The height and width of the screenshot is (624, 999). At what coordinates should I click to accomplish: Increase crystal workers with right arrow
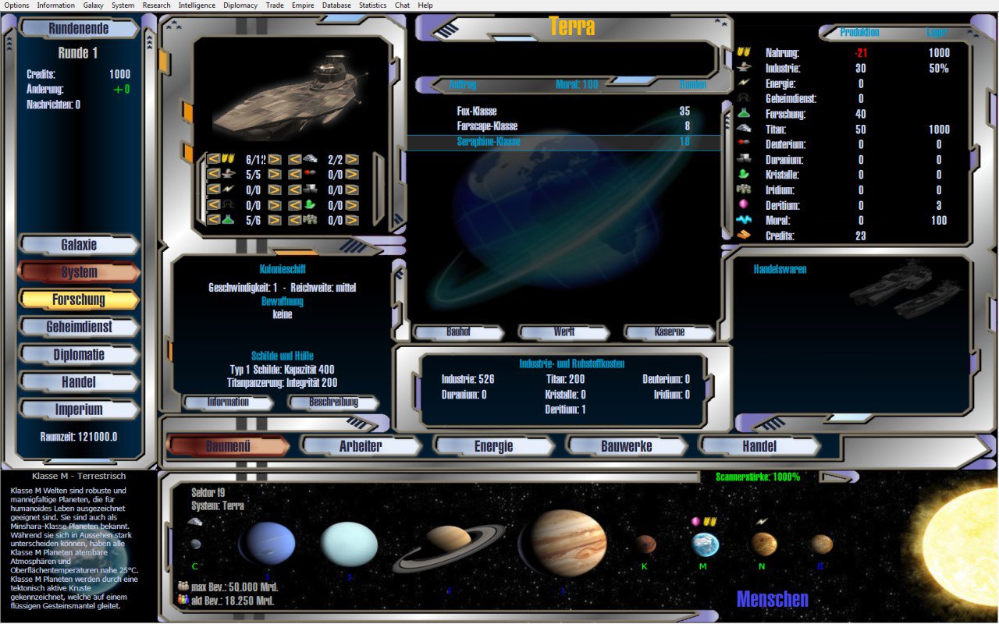(352, 204)
